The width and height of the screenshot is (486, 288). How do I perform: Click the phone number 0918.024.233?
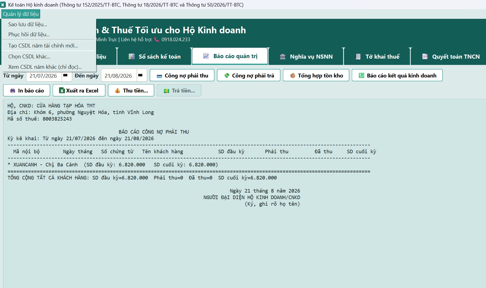176,40
